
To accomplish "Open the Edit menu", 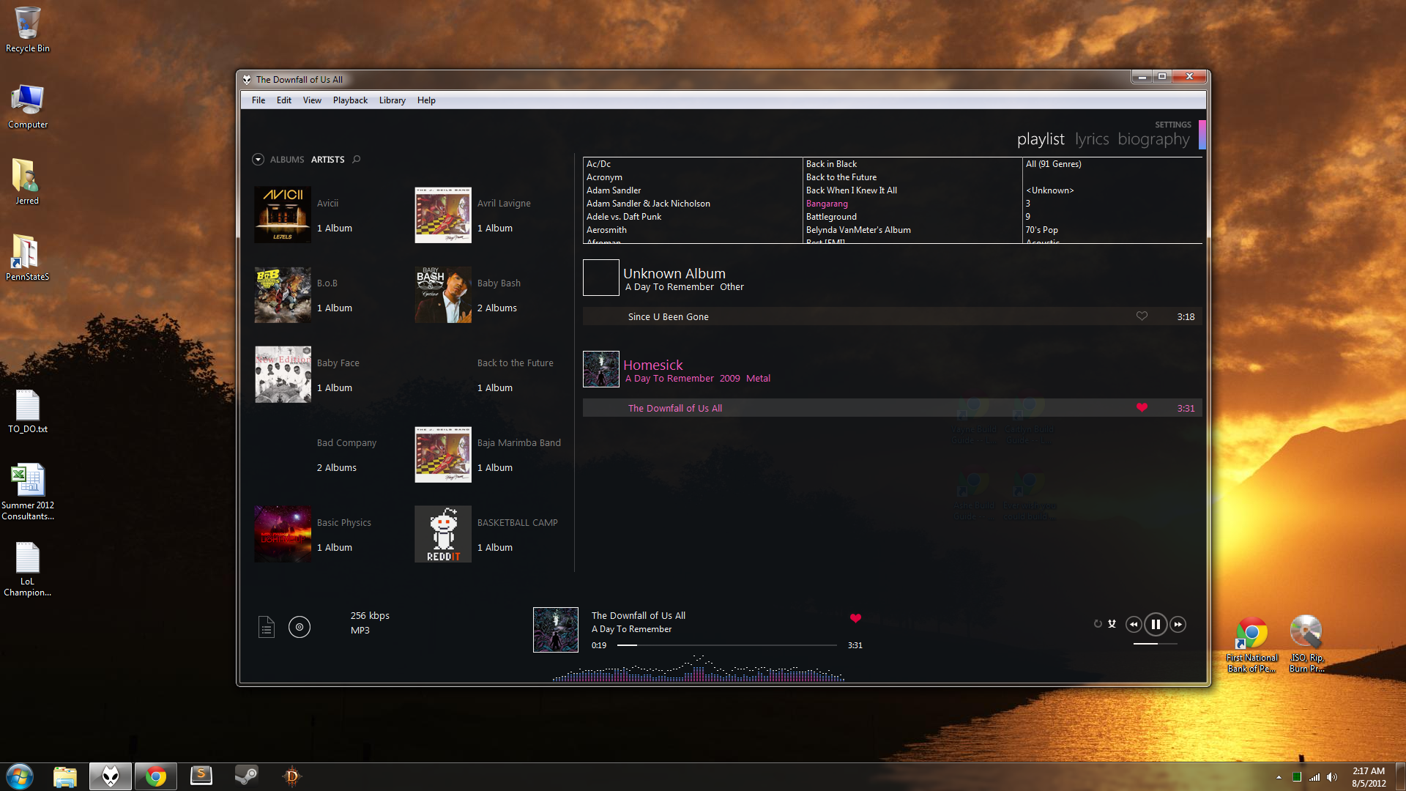I will coord(284,100).
